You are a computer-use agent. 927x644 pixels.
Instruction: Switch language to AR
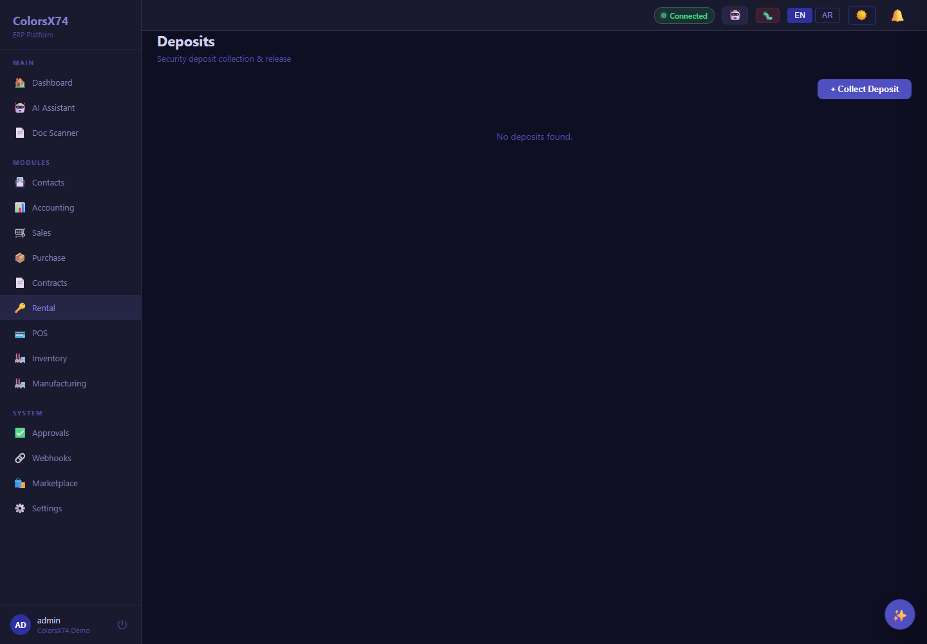click(827, 15)
